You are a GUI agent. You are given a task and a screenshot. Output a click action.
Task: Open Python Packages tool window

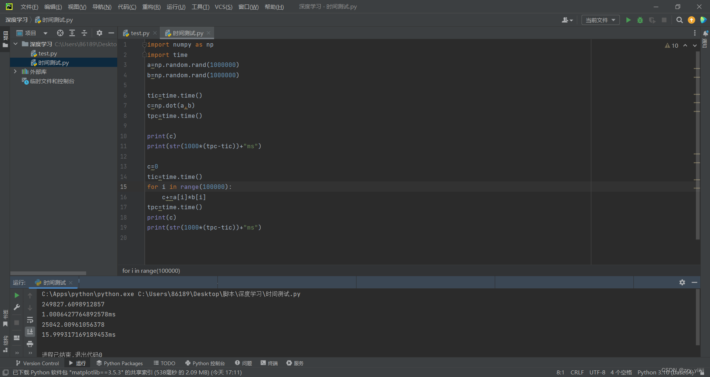(119, 363)
